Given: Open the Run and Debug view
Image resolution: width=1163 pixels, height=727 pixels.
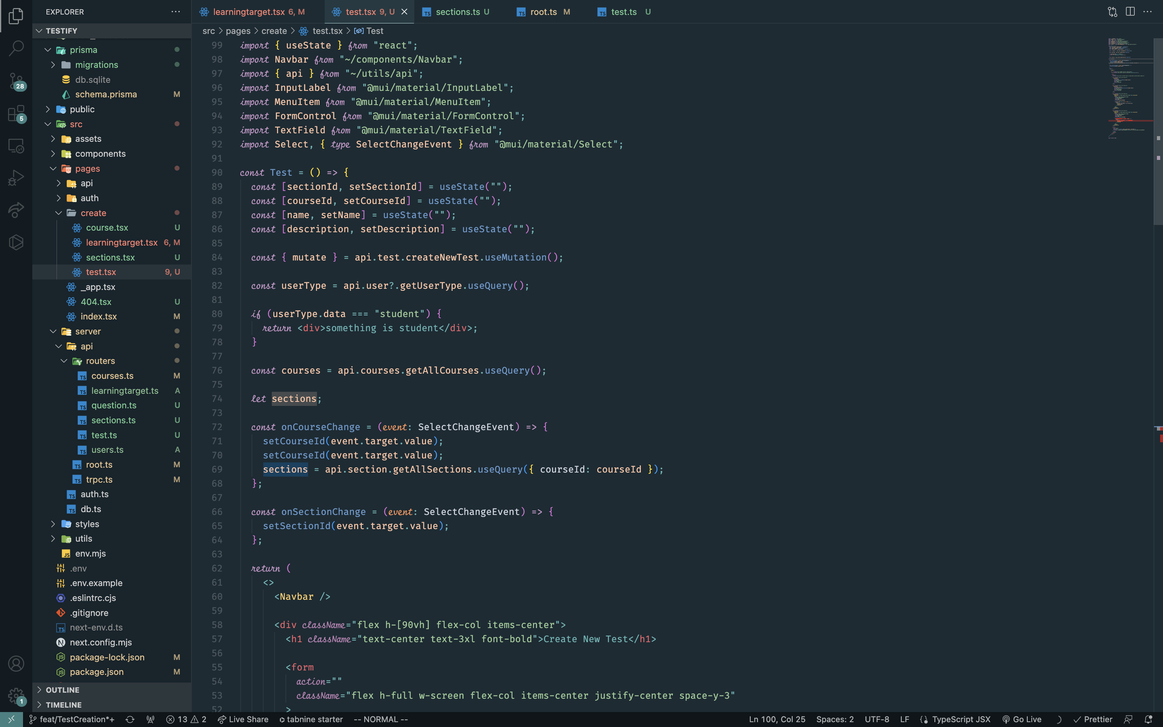Looking at the screenshot, I should [16, 178].
